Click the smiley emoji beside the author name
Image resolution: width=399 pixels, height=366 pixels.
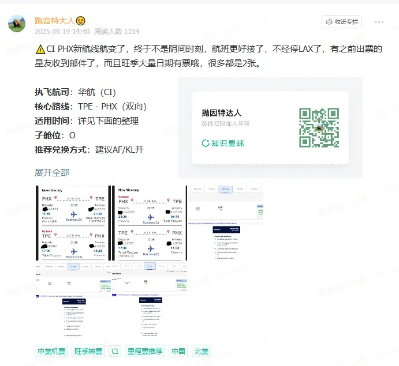pyautogui.click(x=81, y=21)
